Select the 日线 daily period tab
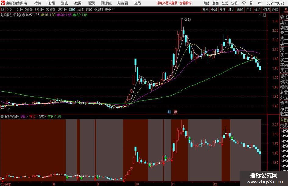288x186 pixels. point(72,9)
